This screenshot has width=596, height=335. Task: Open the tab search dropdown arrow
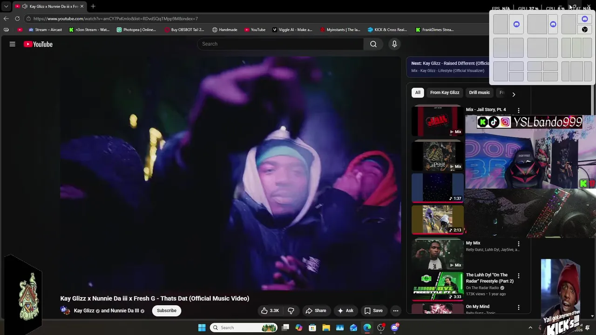click(6, 7)
